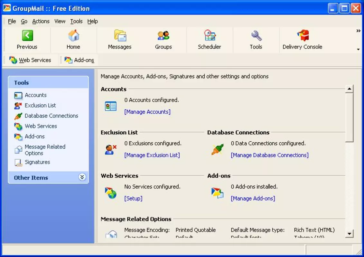
Task: Click the Web Services secondary toolbar button
Action: pyautogui.click(x=30, y=60)
